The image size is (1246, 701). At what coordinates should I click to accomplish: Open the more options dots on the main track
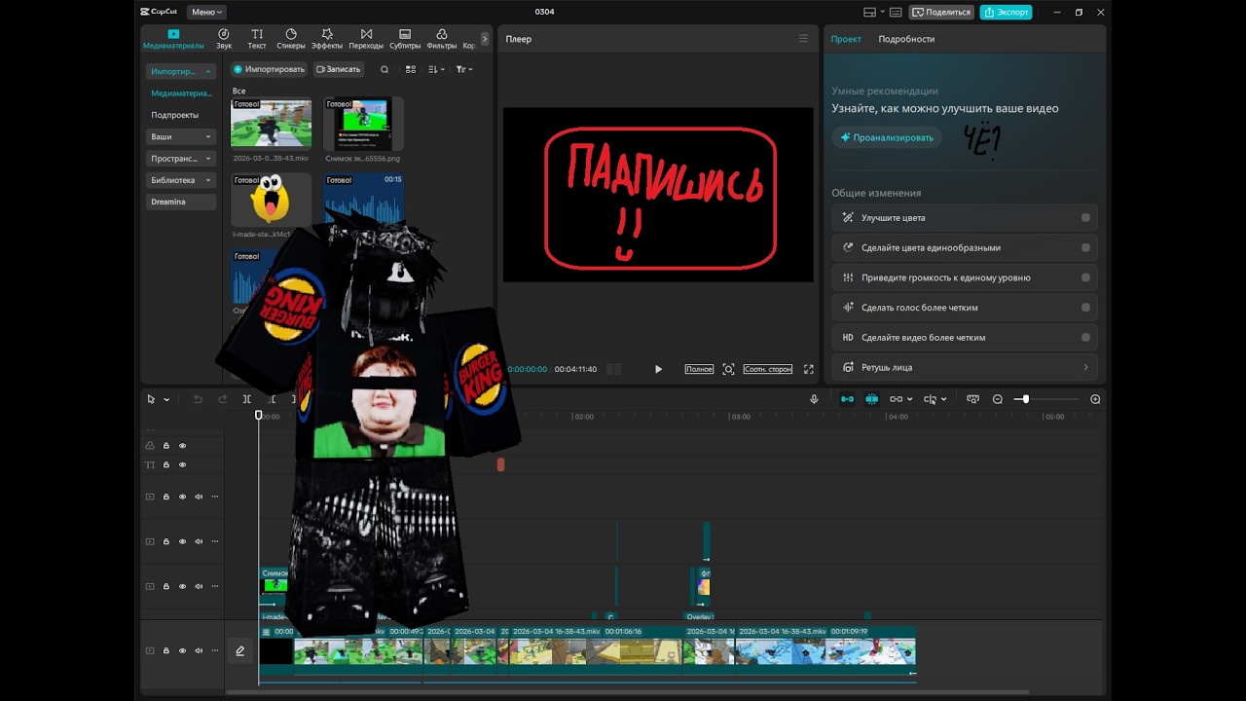point(215,650)
